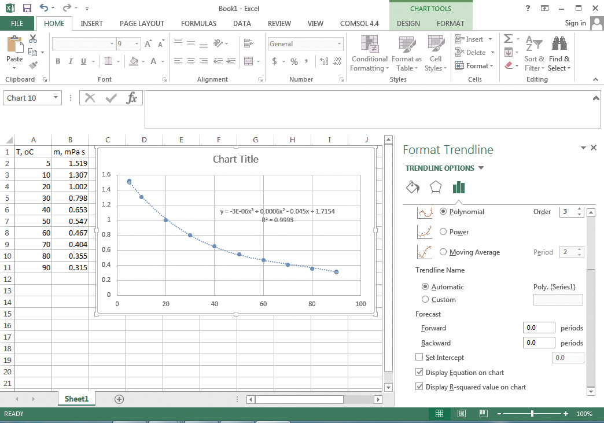Add a new sheet with plus icon
The image size is (604, 423).
[x=119, y=399]
